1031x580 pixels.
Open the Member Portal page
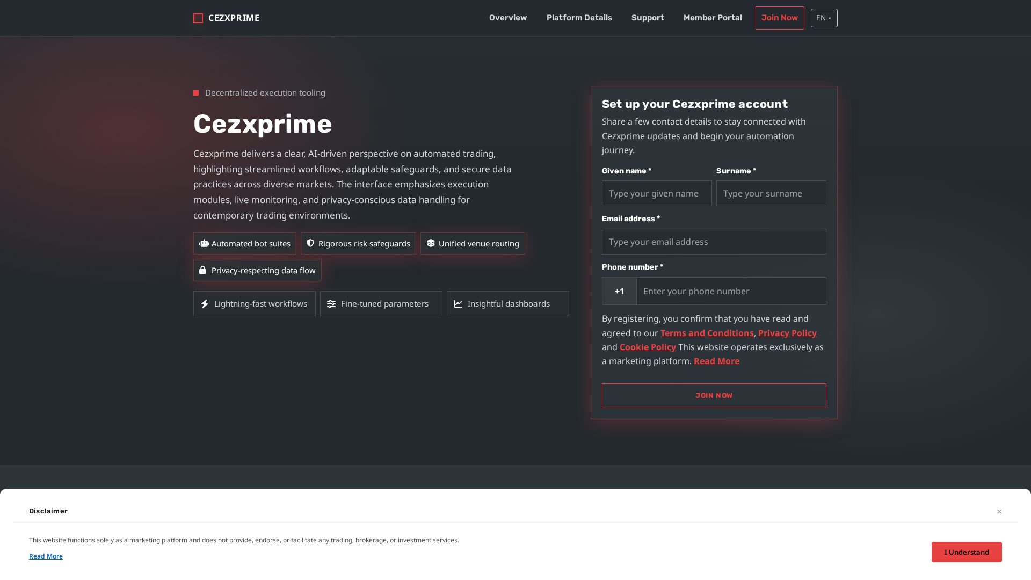pyautogui.click(x=713, y=18)
